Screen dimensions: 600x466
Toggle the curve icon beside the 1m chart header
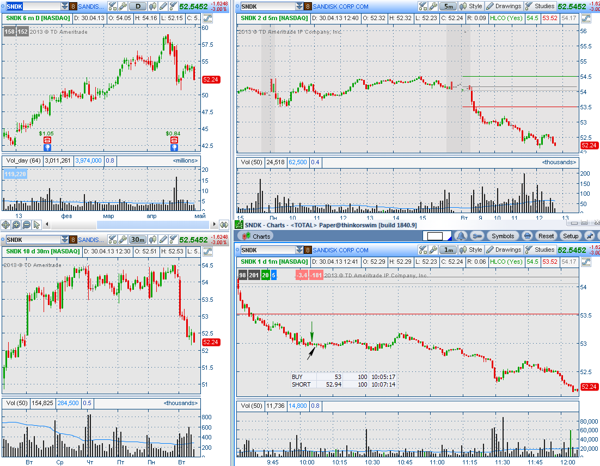[x=586, y=262]
